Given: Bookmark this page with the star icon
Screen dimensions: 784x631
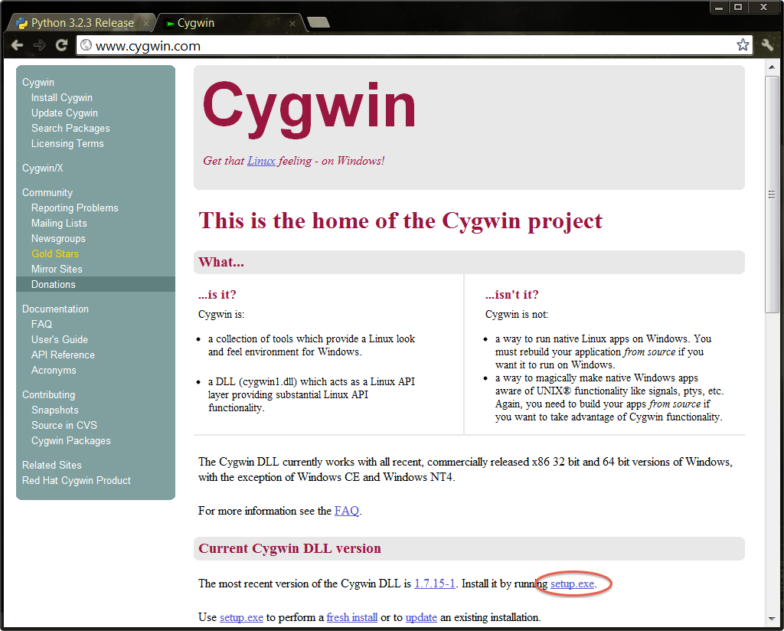Looking at the screenshot, I should (x=743, y=45).
